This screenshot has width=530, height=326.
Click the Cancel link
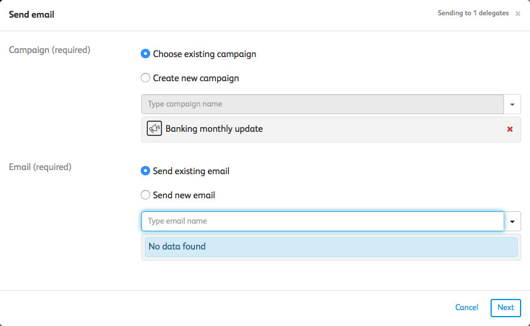(466, 307)
